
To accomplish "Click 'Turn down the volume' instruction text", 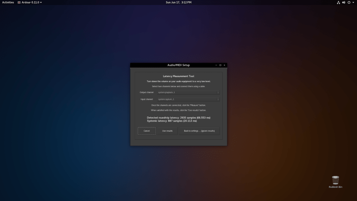I will click(179, 81).
